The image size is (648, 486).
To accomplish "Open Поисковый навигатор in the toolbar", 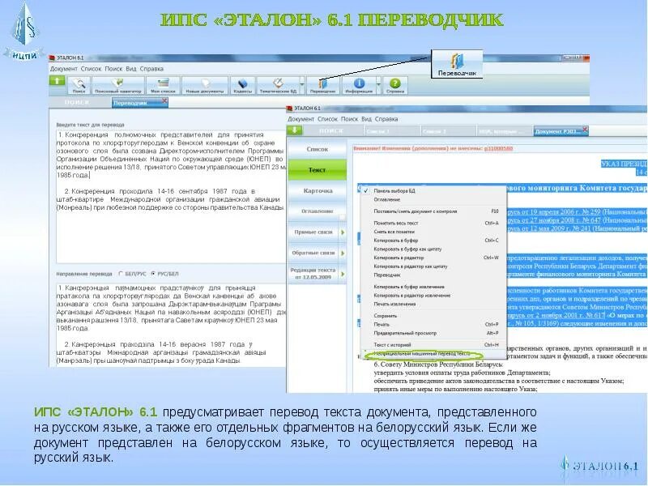I will pyautogui.click(x=118, y=85).
